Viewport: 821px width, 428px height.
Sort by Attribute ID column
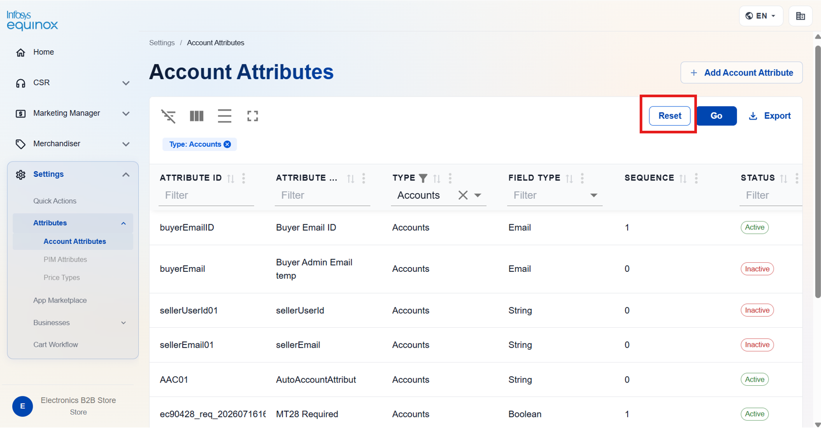[x=231, y=179]
